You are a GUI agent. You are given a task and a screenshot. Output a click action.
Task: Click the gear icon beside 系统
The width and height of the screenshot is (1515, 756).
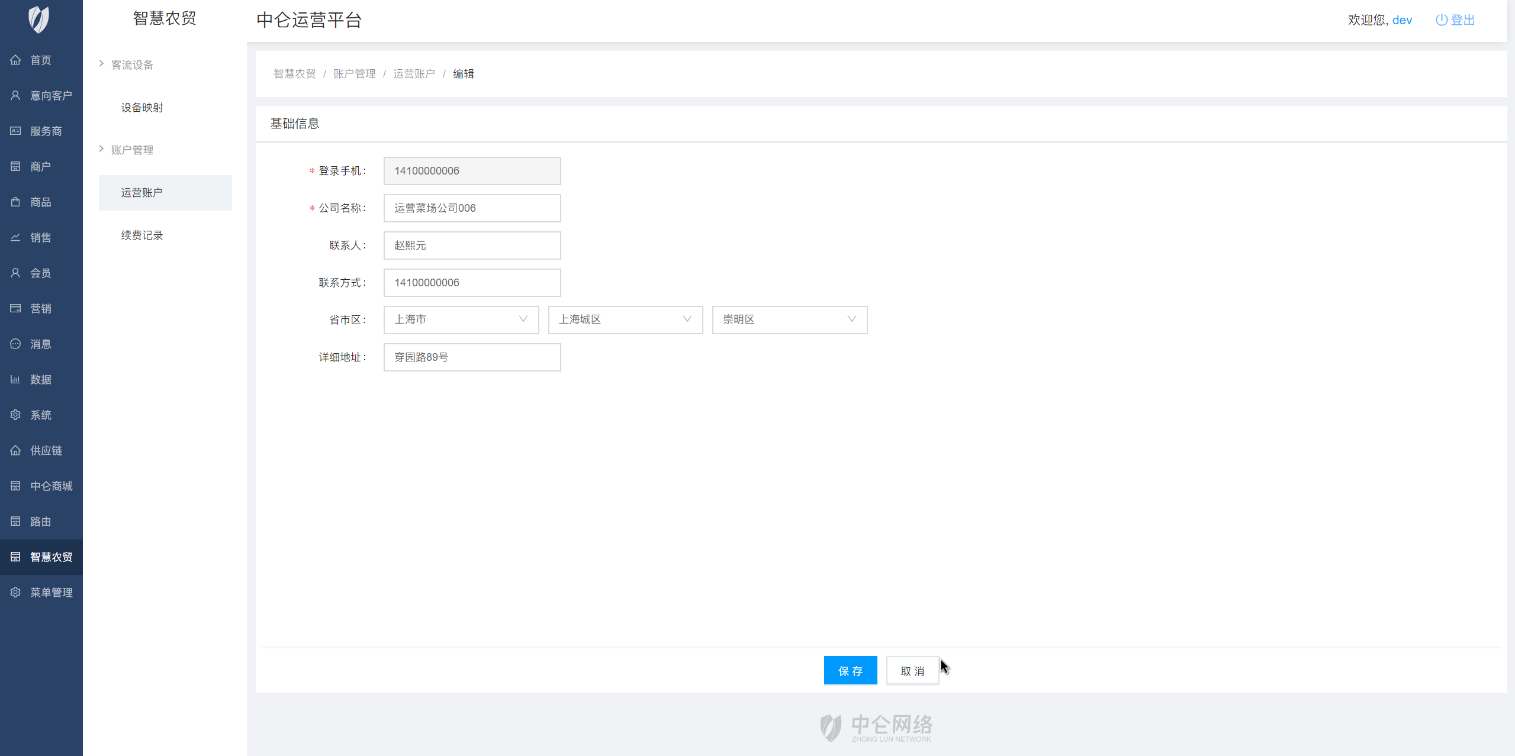(x=15, y=415)
